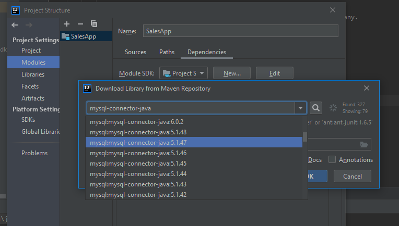Confirm with the OK button
Screen dimensions: 399x226
318,177
